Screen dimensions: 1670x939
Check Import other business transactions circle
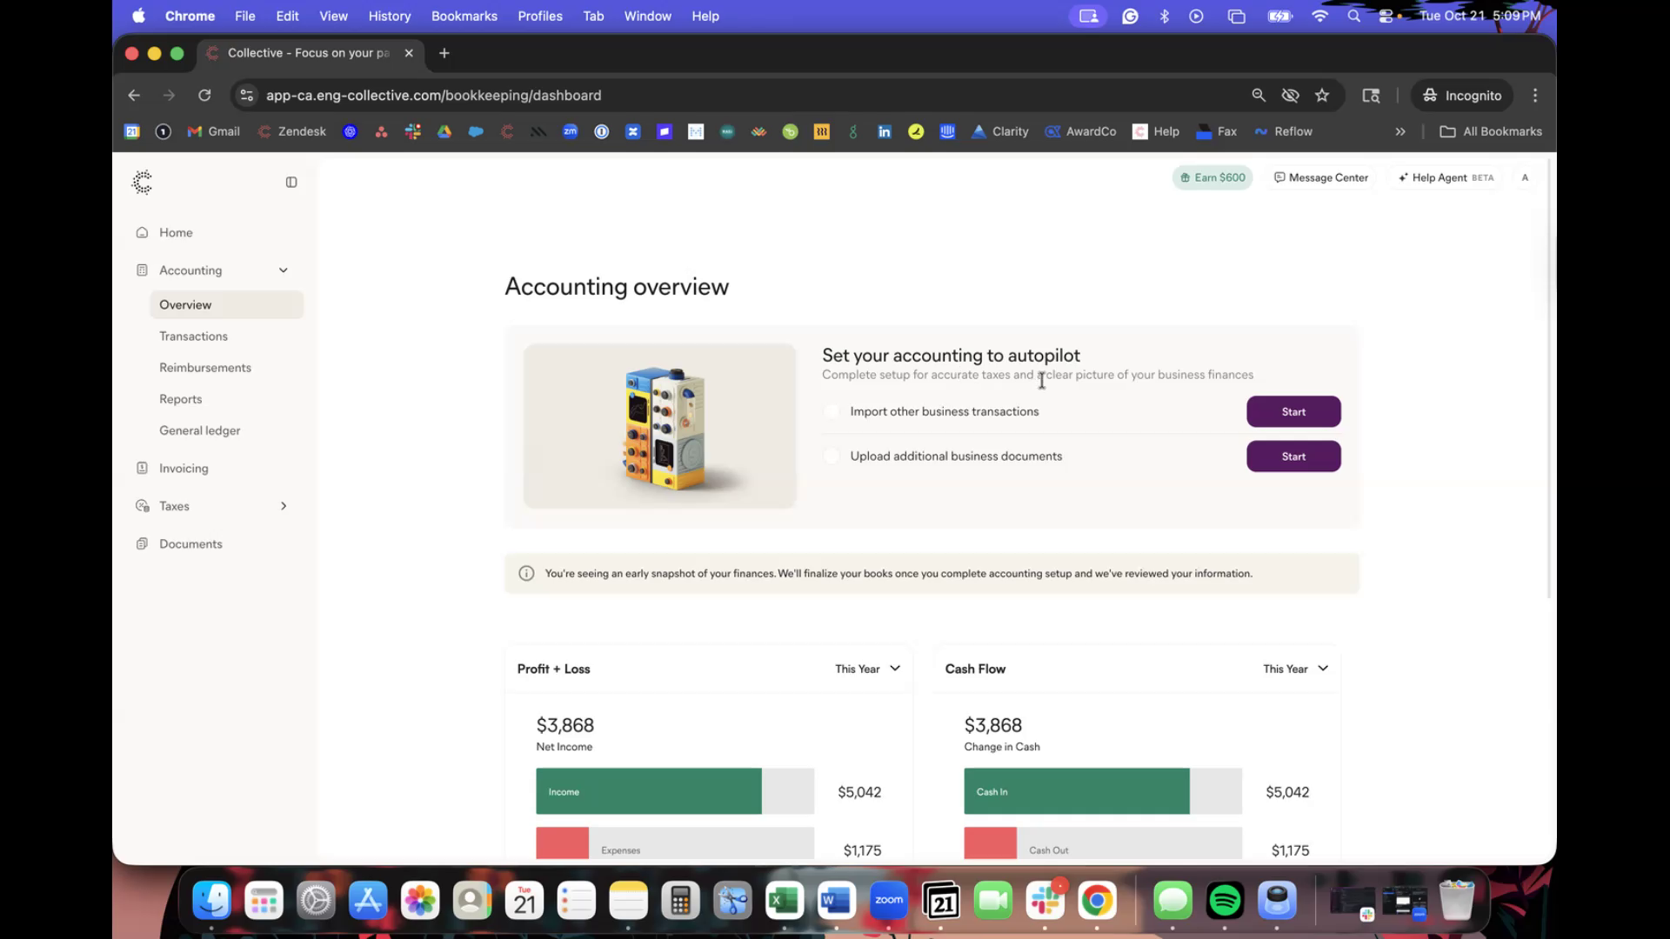(x=832, y=412)
